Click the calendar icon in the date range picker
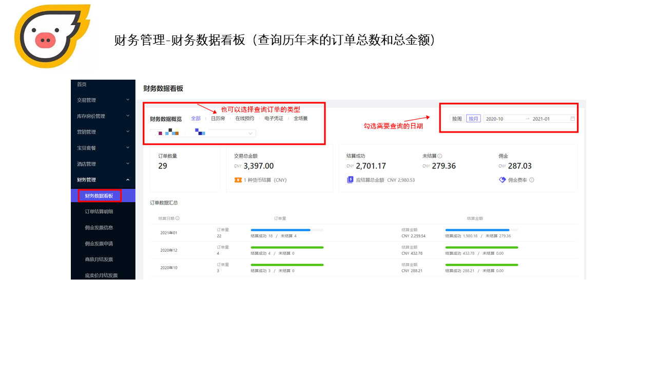 click(x=573, y=119)
